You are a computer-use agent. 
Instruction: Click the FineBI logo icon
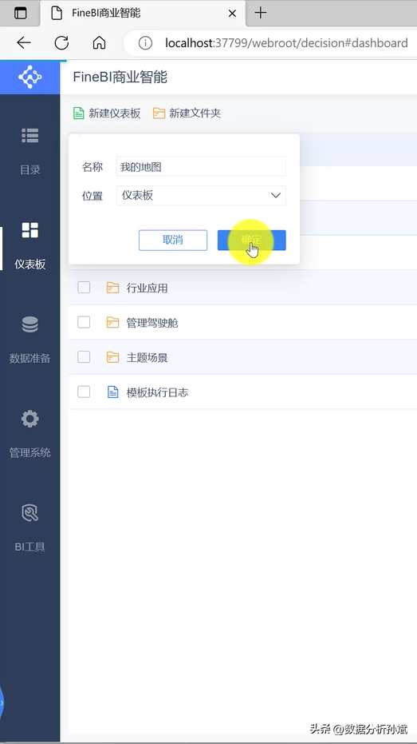tap(30, 77)
